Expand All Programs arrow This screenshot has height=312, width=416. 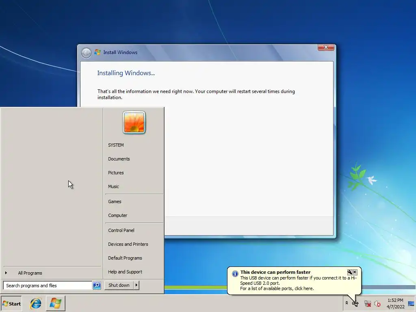(x=6, y=273)
